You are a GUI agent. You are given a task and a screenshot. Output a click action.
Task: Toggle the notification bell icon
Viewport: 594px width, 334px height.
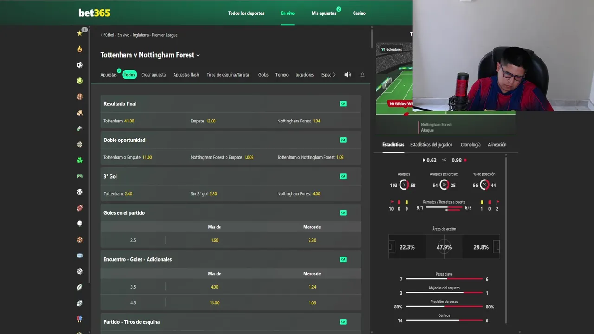[x=362, y=75]
